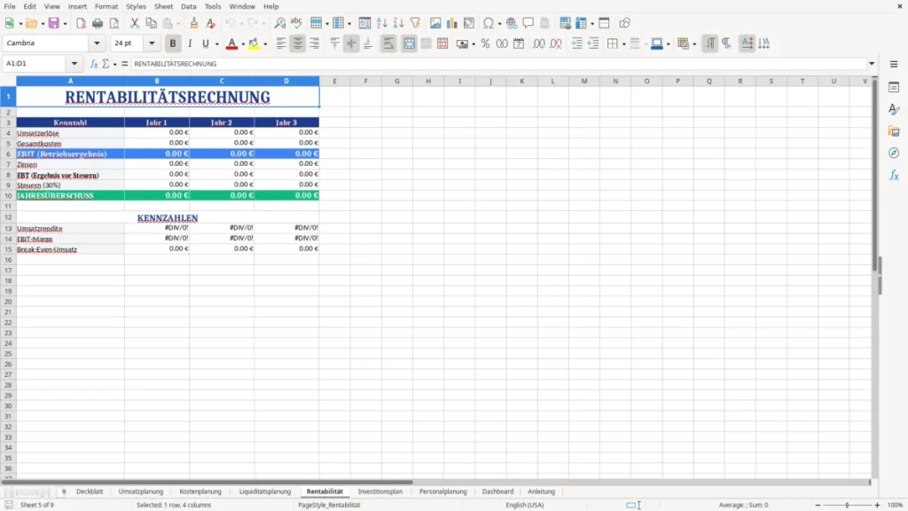Open the Conditional Formatting dropdown arrow
This screenshot has height=511, width=908.
(x=694, y=44)
